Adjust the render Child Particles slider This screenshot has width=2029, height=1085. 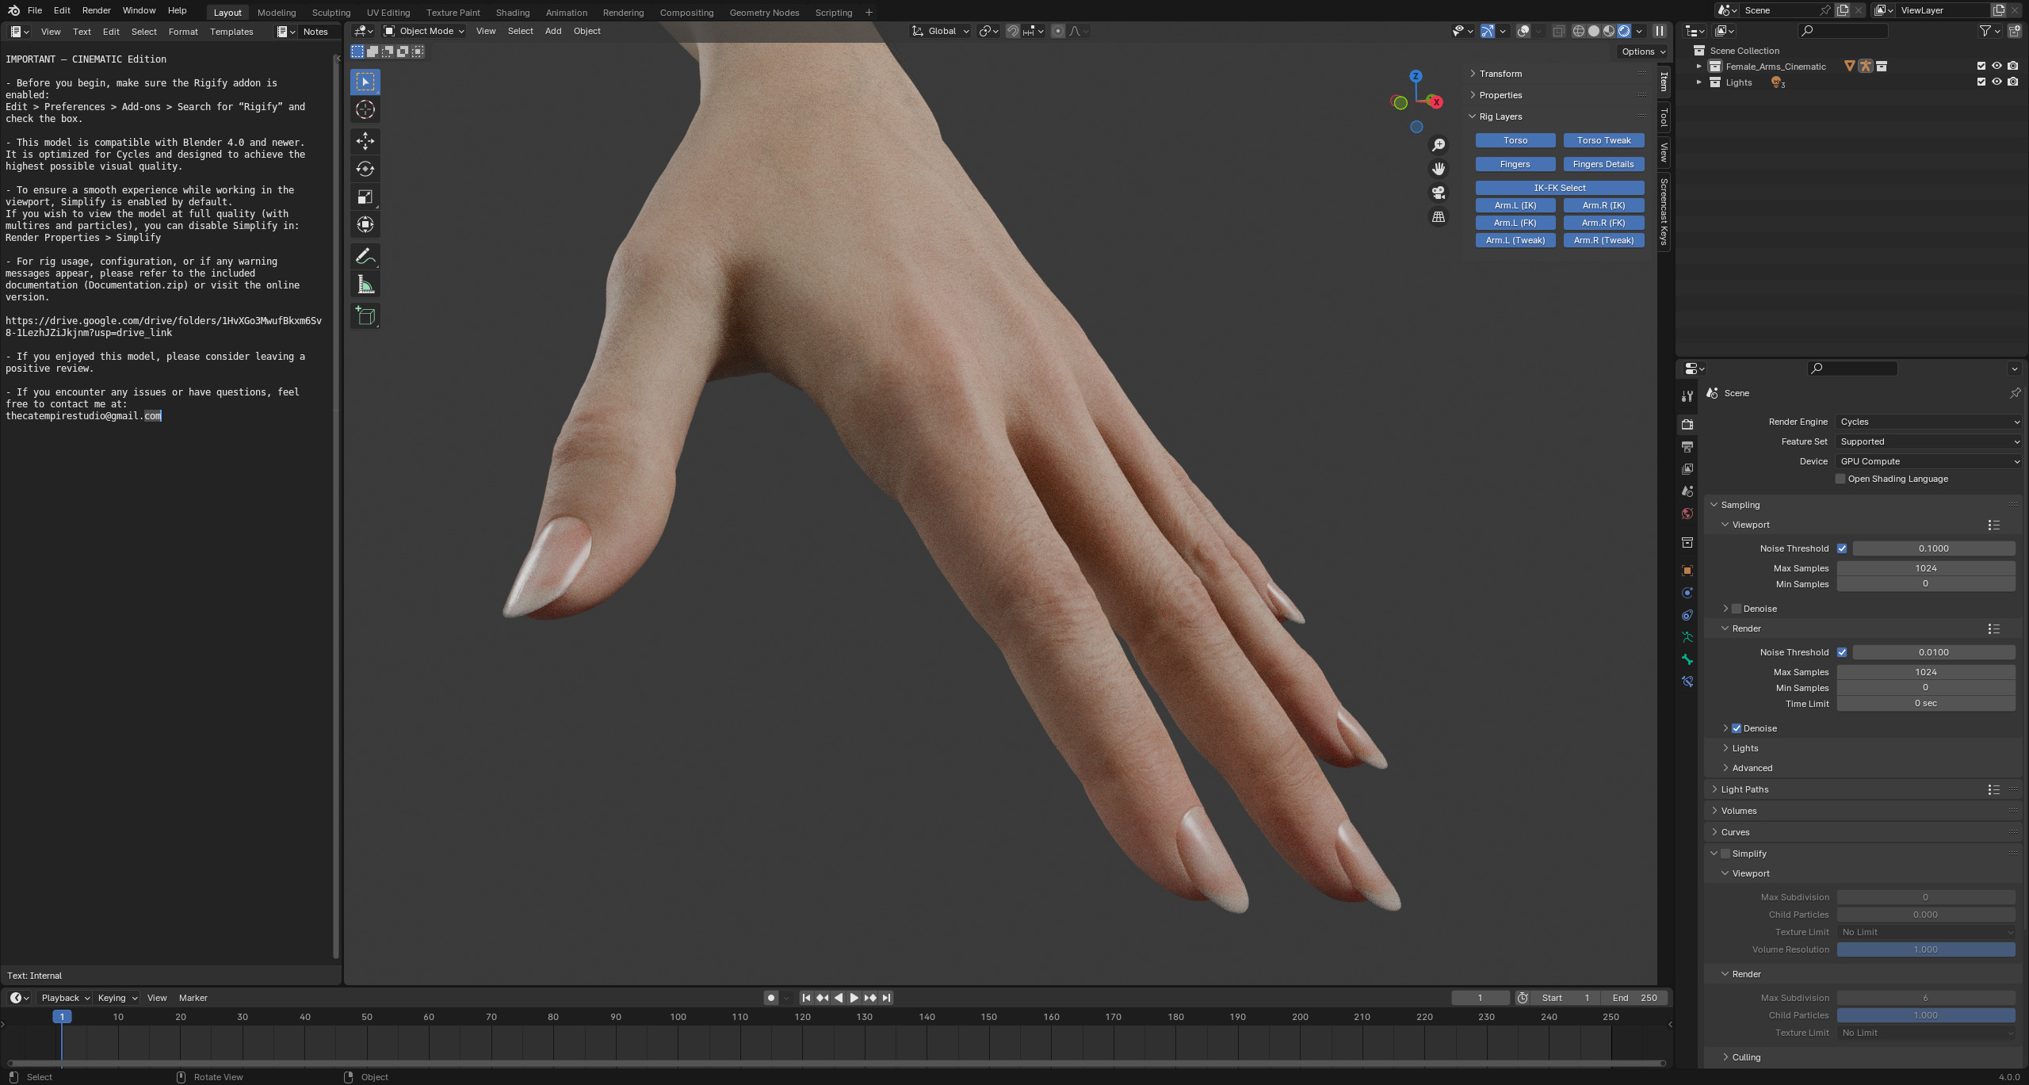click(1926, 1015)
